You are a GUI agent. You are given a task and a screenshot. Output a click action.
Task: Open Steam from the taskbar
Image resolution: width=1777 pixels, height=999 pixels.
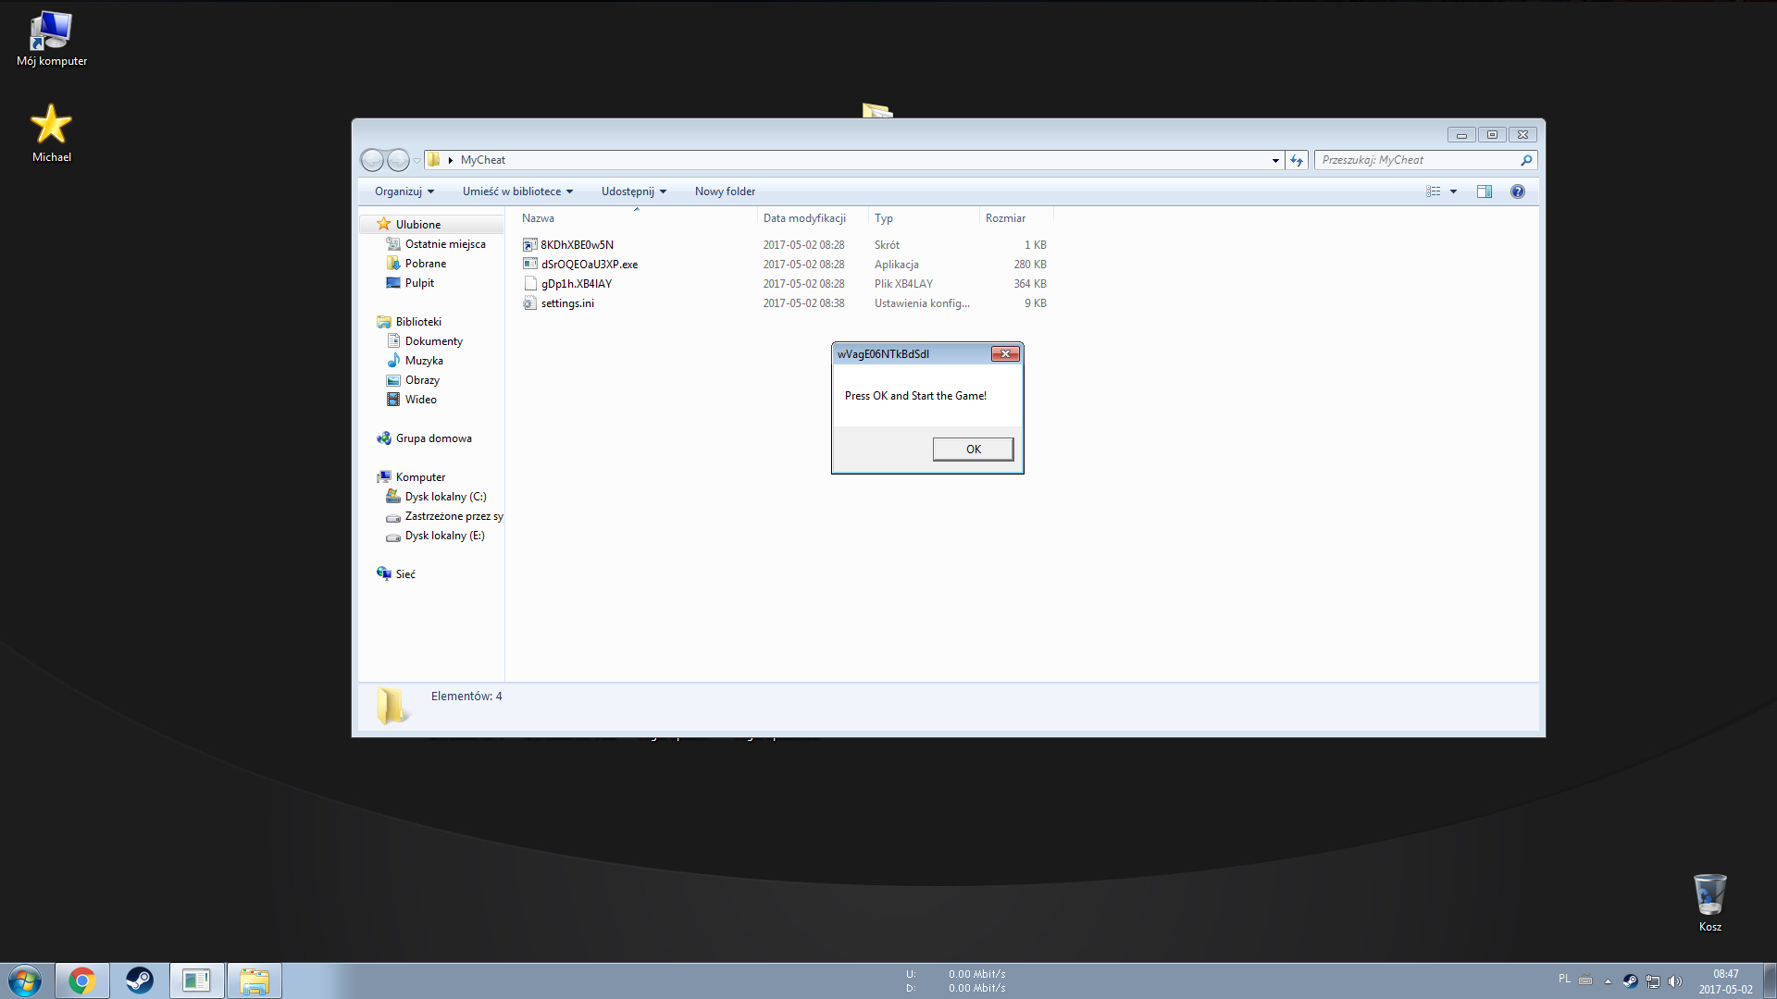pos(139,980)
